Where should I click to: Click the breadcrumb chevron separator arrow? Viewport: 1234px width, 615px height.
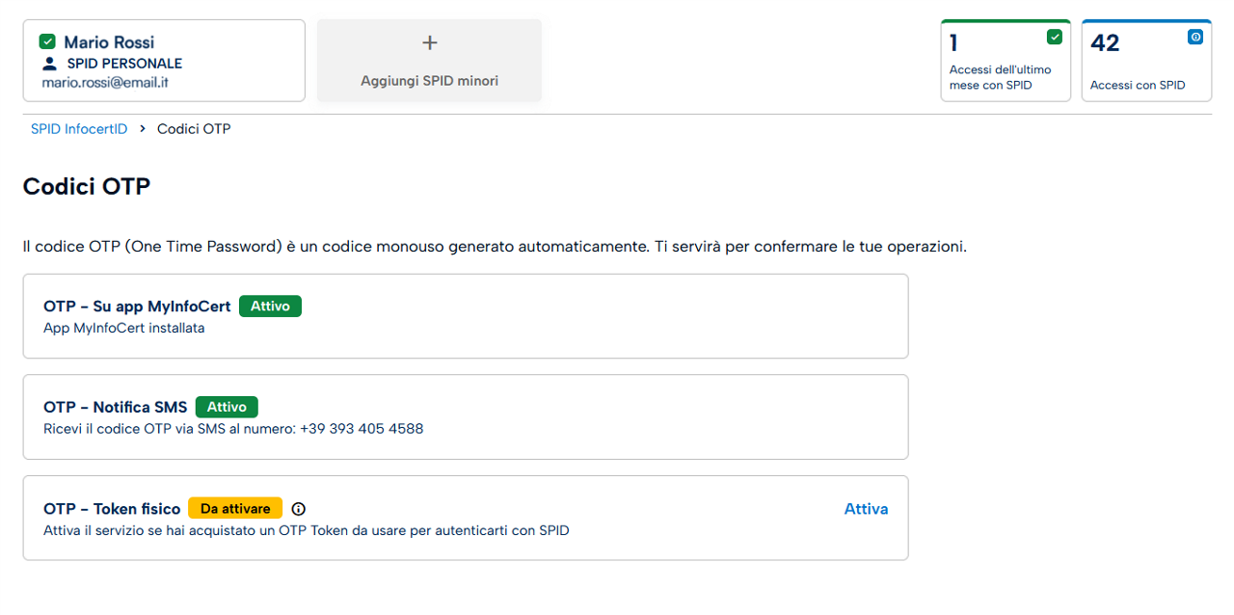click(x=142, y=128)
